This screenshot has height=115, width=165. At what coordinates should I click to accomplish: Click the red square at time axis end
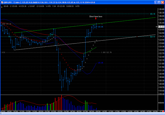tap(163, 111)
